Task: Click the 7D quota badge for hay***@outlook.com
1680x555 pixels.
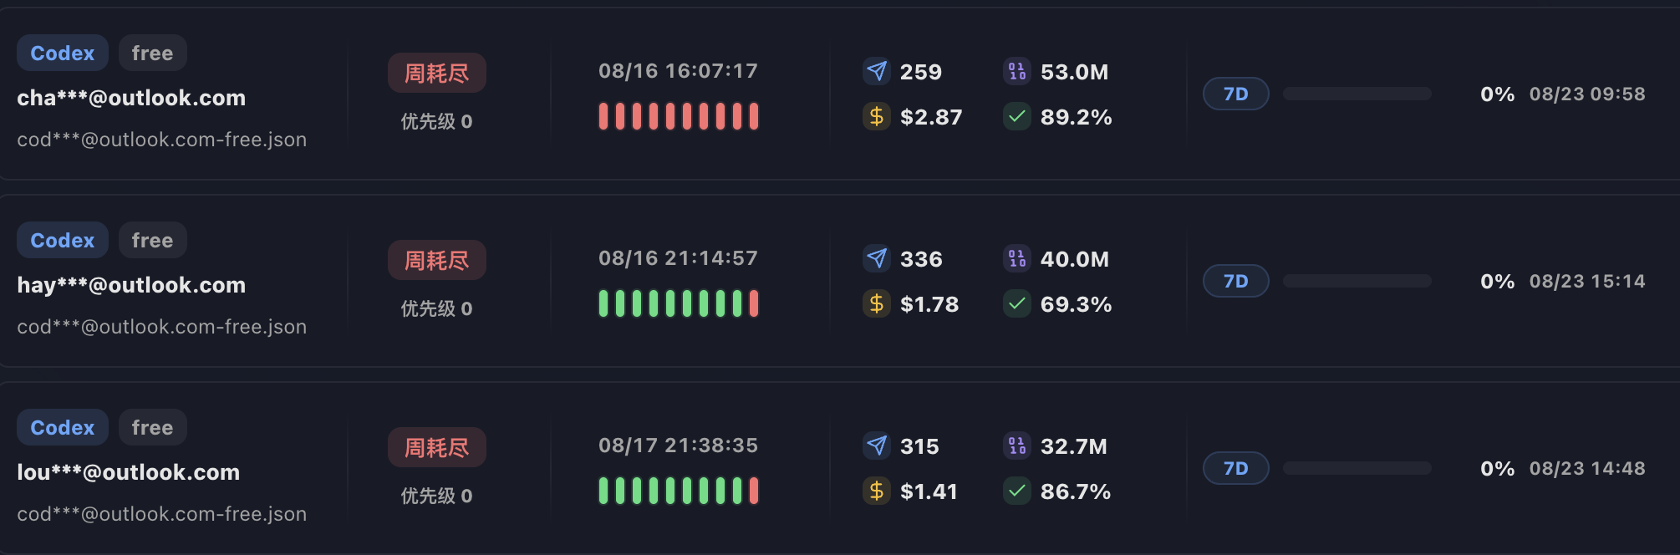Action: pyautogui.click(x=1235, y=281)
